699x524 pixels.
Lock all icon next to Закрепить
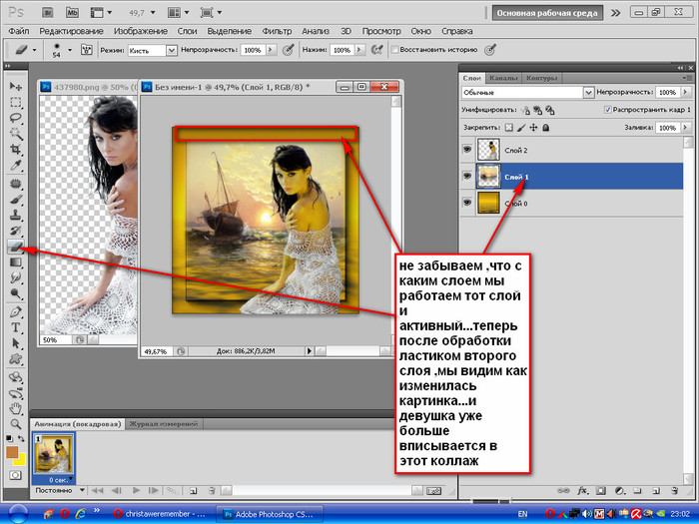click(x=545, y=128)
